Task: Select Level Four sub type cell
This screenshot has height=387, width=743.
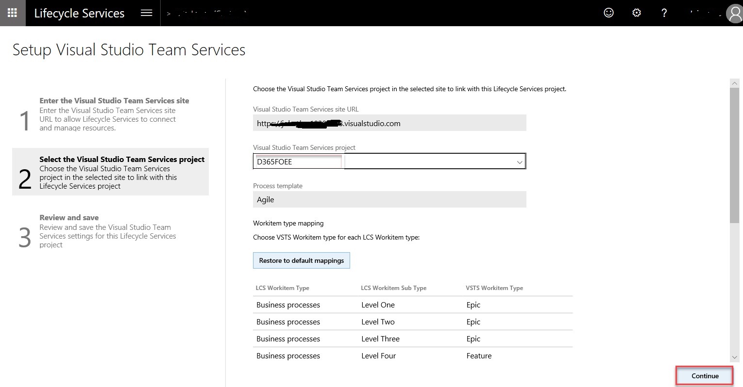Action: pos(378,356)
